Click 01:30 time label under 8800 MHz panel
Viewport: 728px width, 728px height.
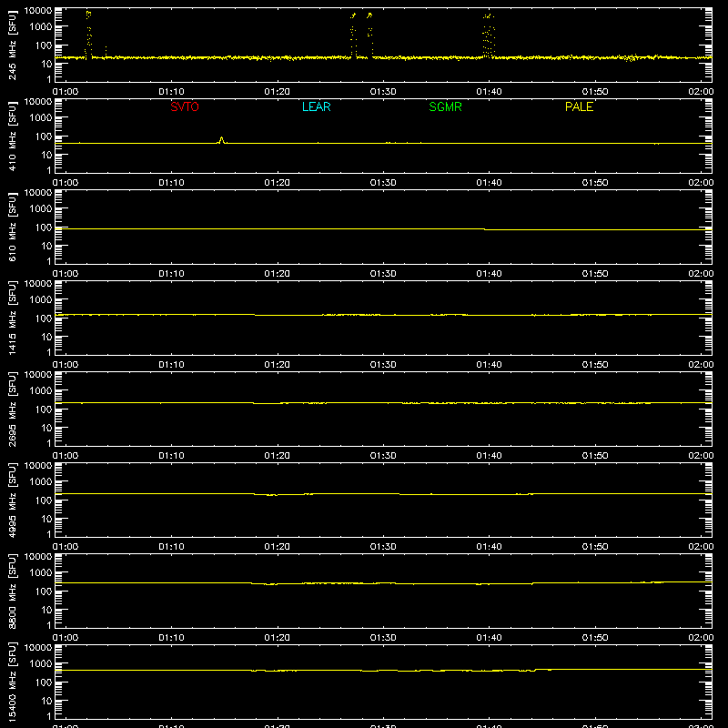click(383, 638)
